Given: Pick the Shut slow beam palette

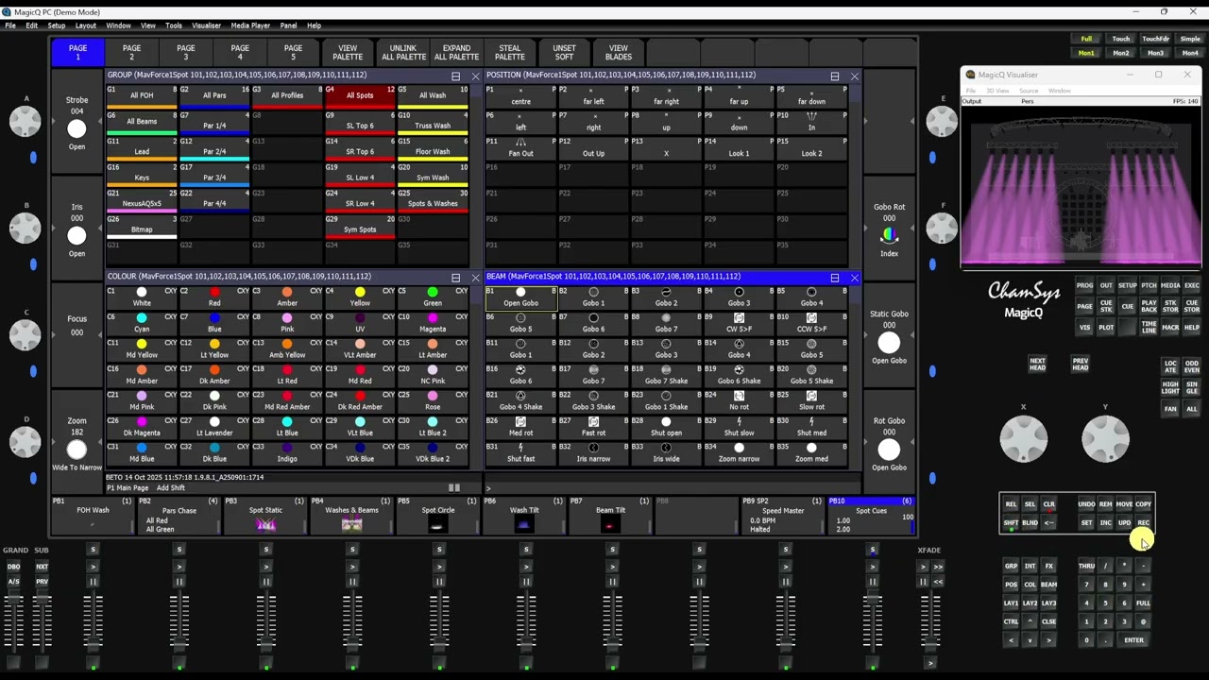Looking at the screenshot, I should tap(739, 427).
